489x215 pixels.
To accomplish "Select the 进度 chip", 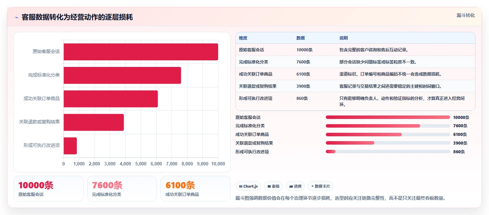I will 295,186.
